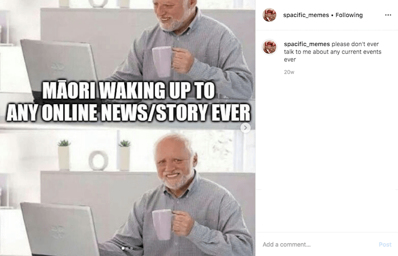Click the caption text about current events

[333, 52]
